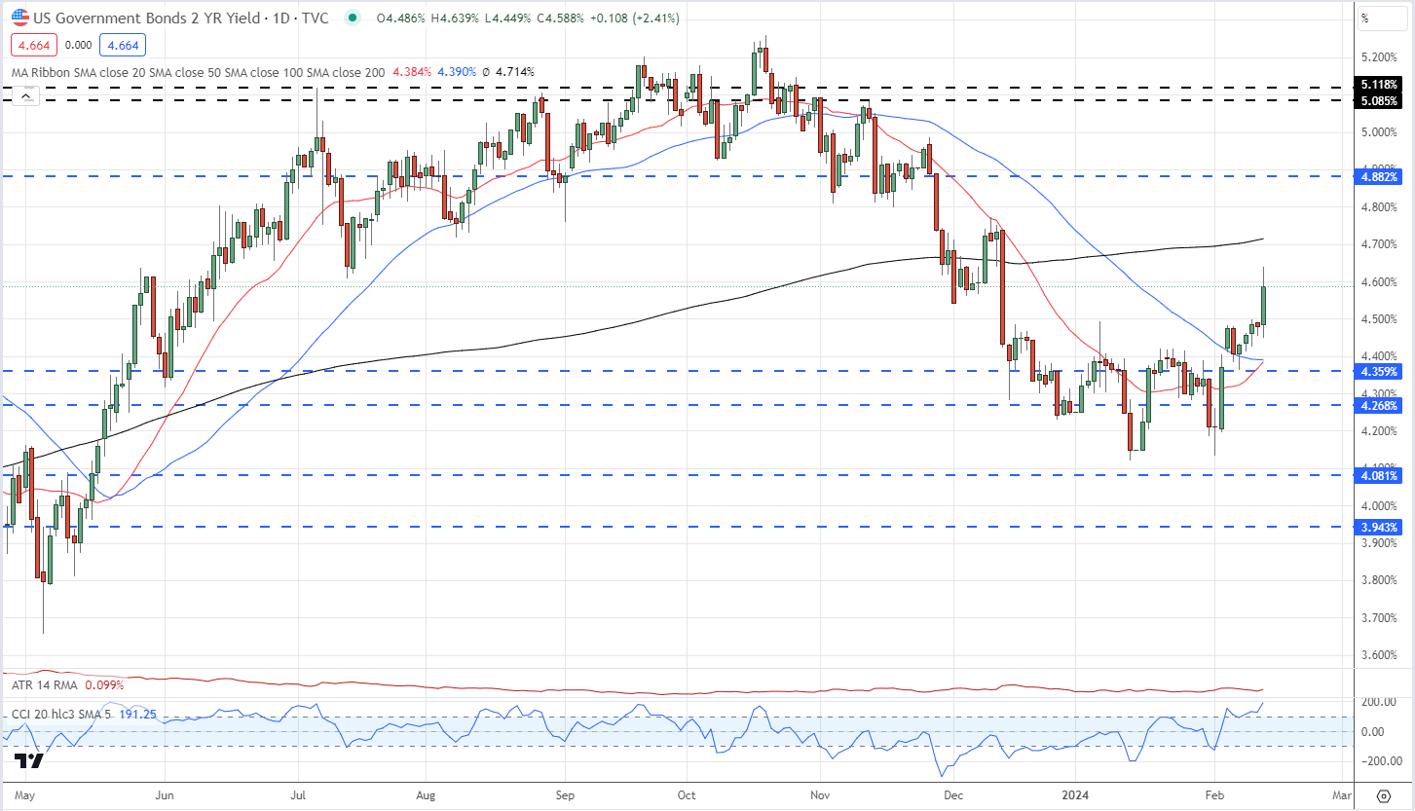This screenshot has width=1415, height=811.
Task: Click the US flag symbol logo
Action: [x=20, y=17]
